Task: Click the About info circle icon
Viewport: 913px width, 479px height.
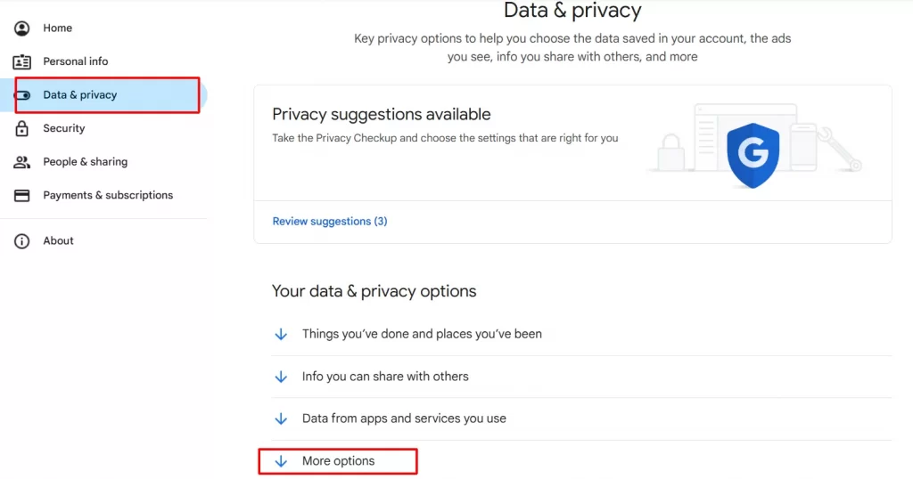Action: click(x=21, y=240)
